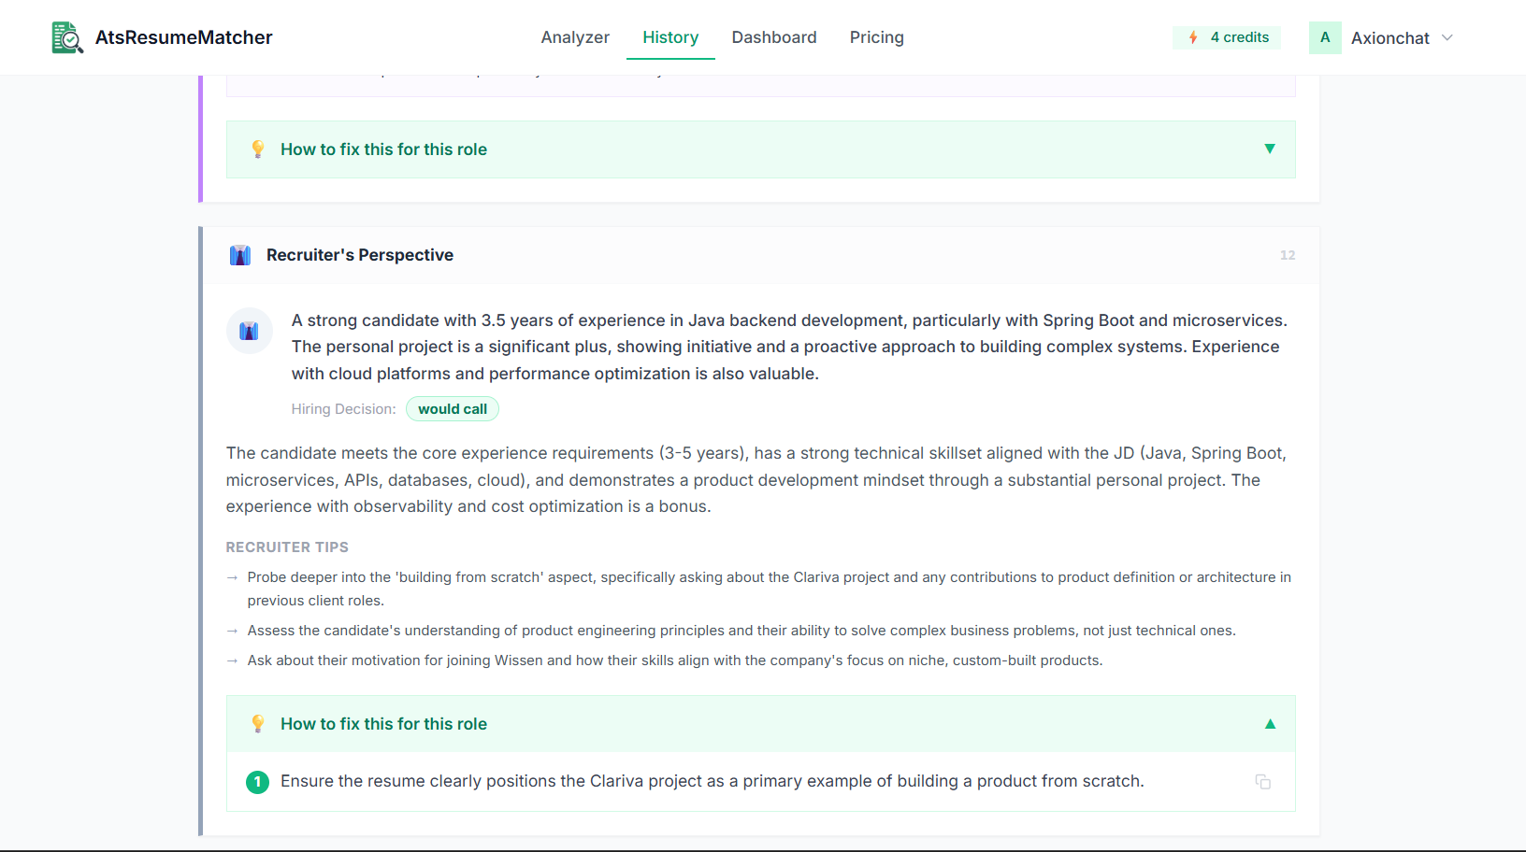Expand the top 'How to fix this for this role' panel

click(x=1270, y=149)
